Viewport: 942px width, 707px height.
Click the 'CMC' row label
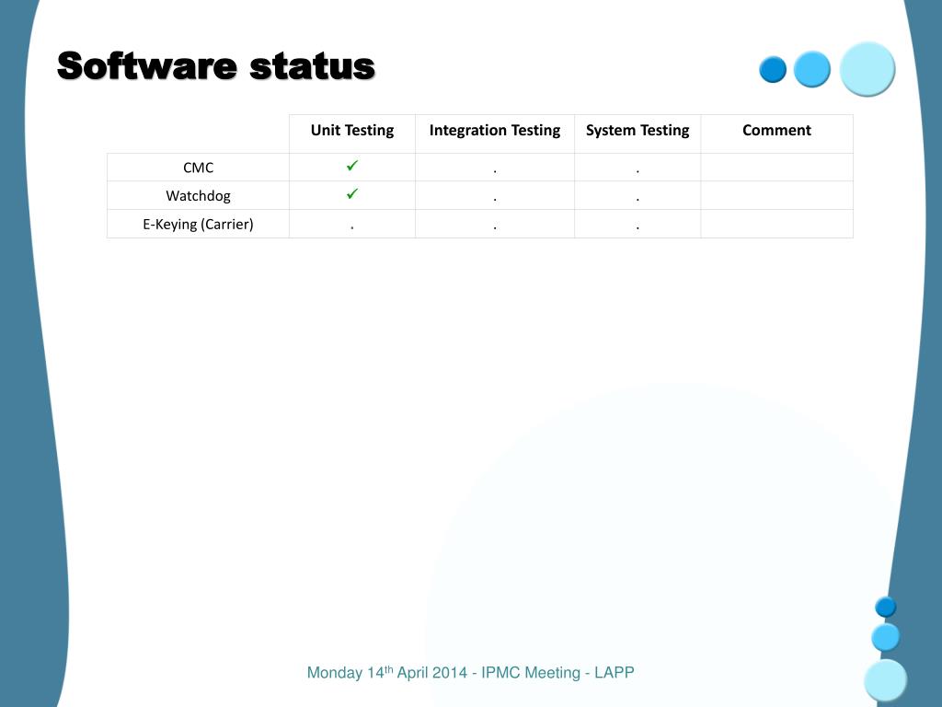coord(199,168)
